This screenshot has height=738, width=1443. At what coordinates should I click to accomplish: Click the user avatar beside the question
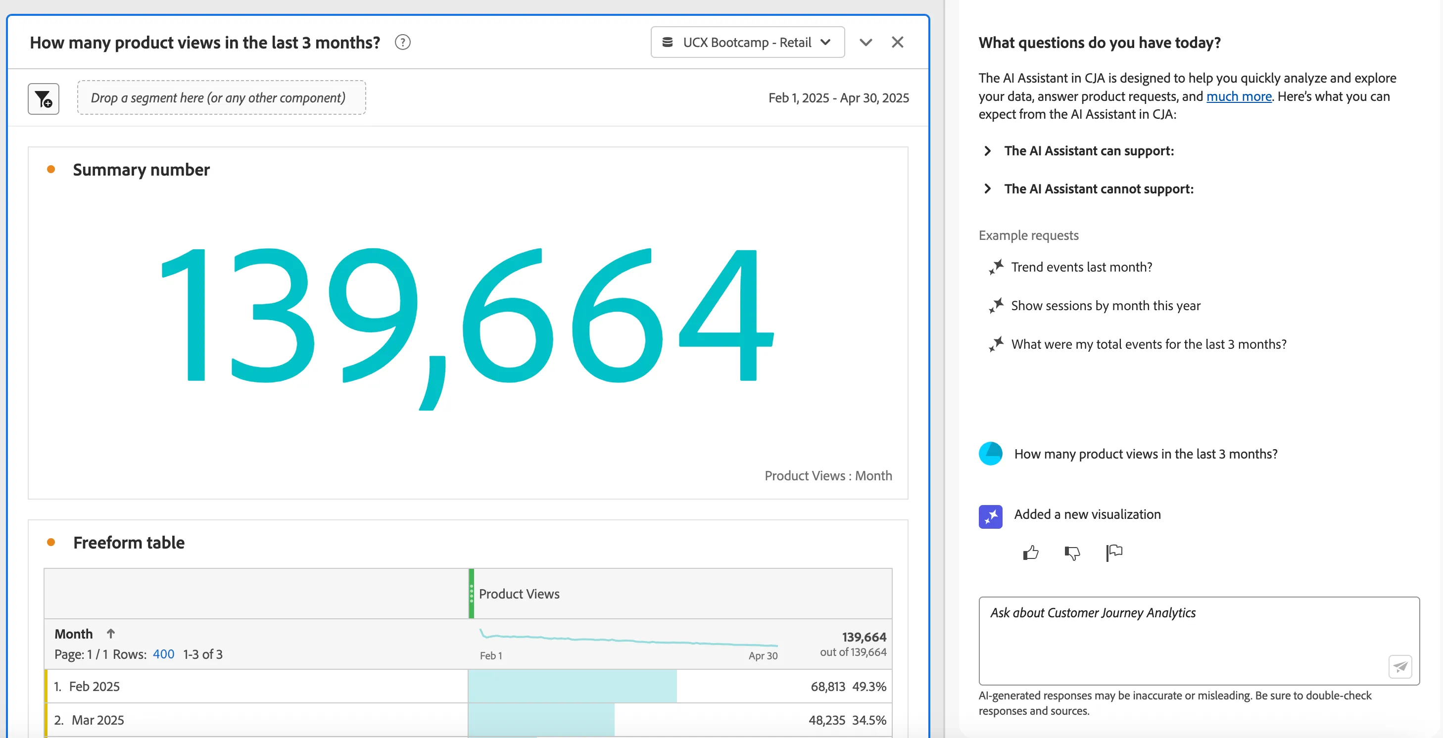[990, 454]
